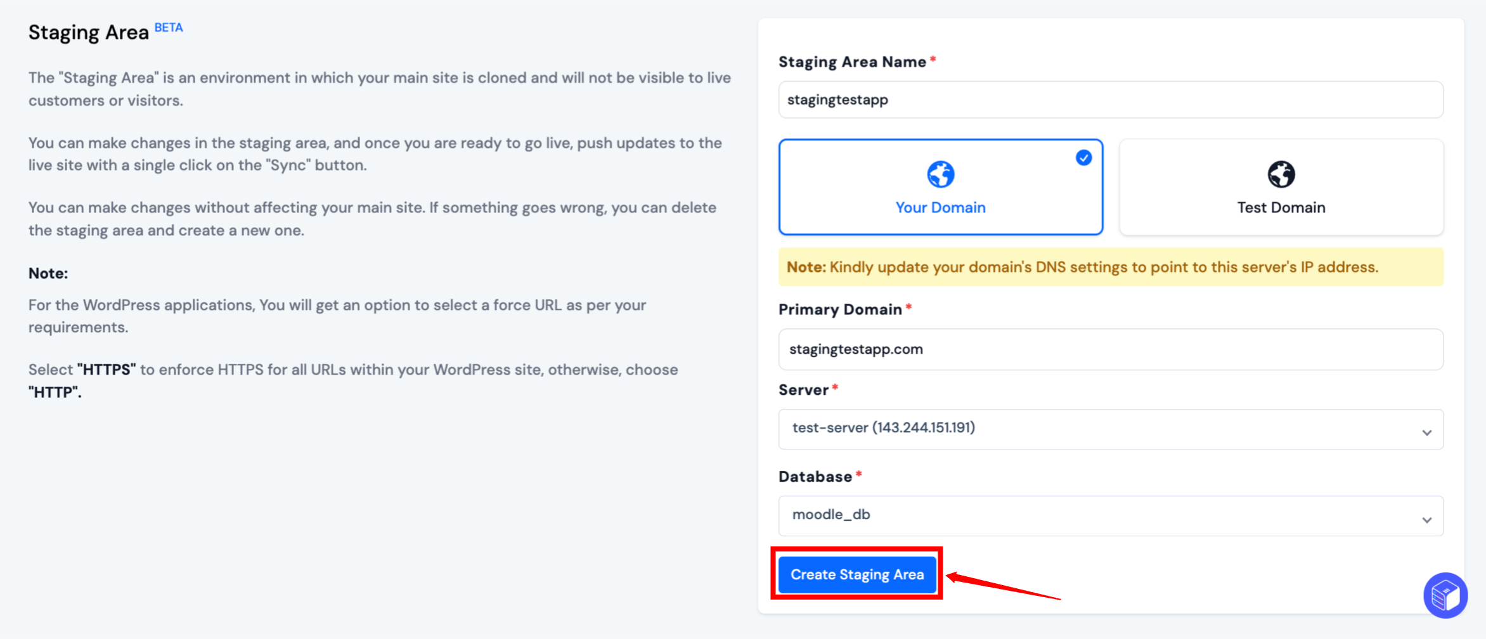Viewport: 1486px width, 639px height.
Task: Select the Test Domain option text
Action: [x=1281, y=208]
